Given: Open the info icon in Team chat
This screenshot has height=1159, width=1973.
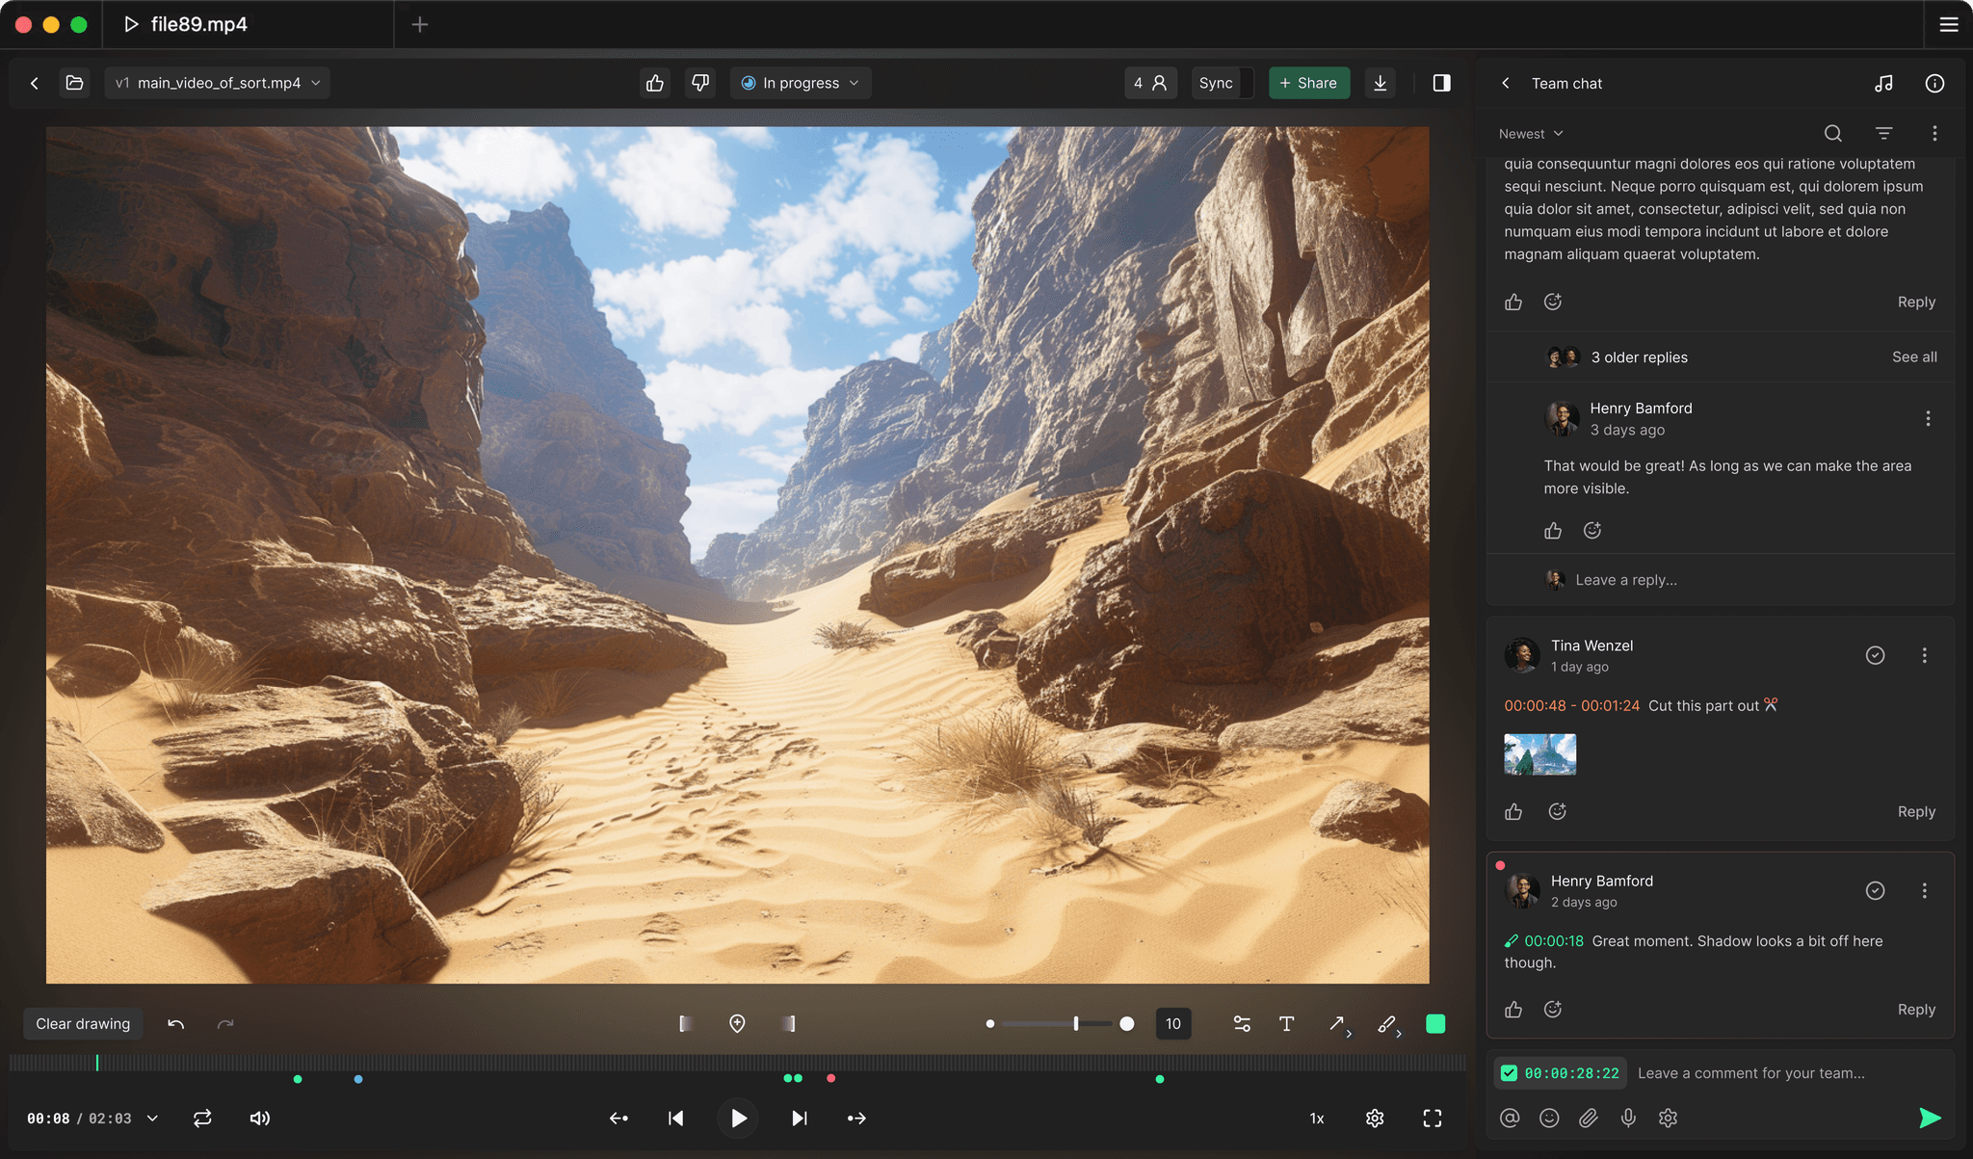Looking at the screenshot, I should [x=1934, y=84].
